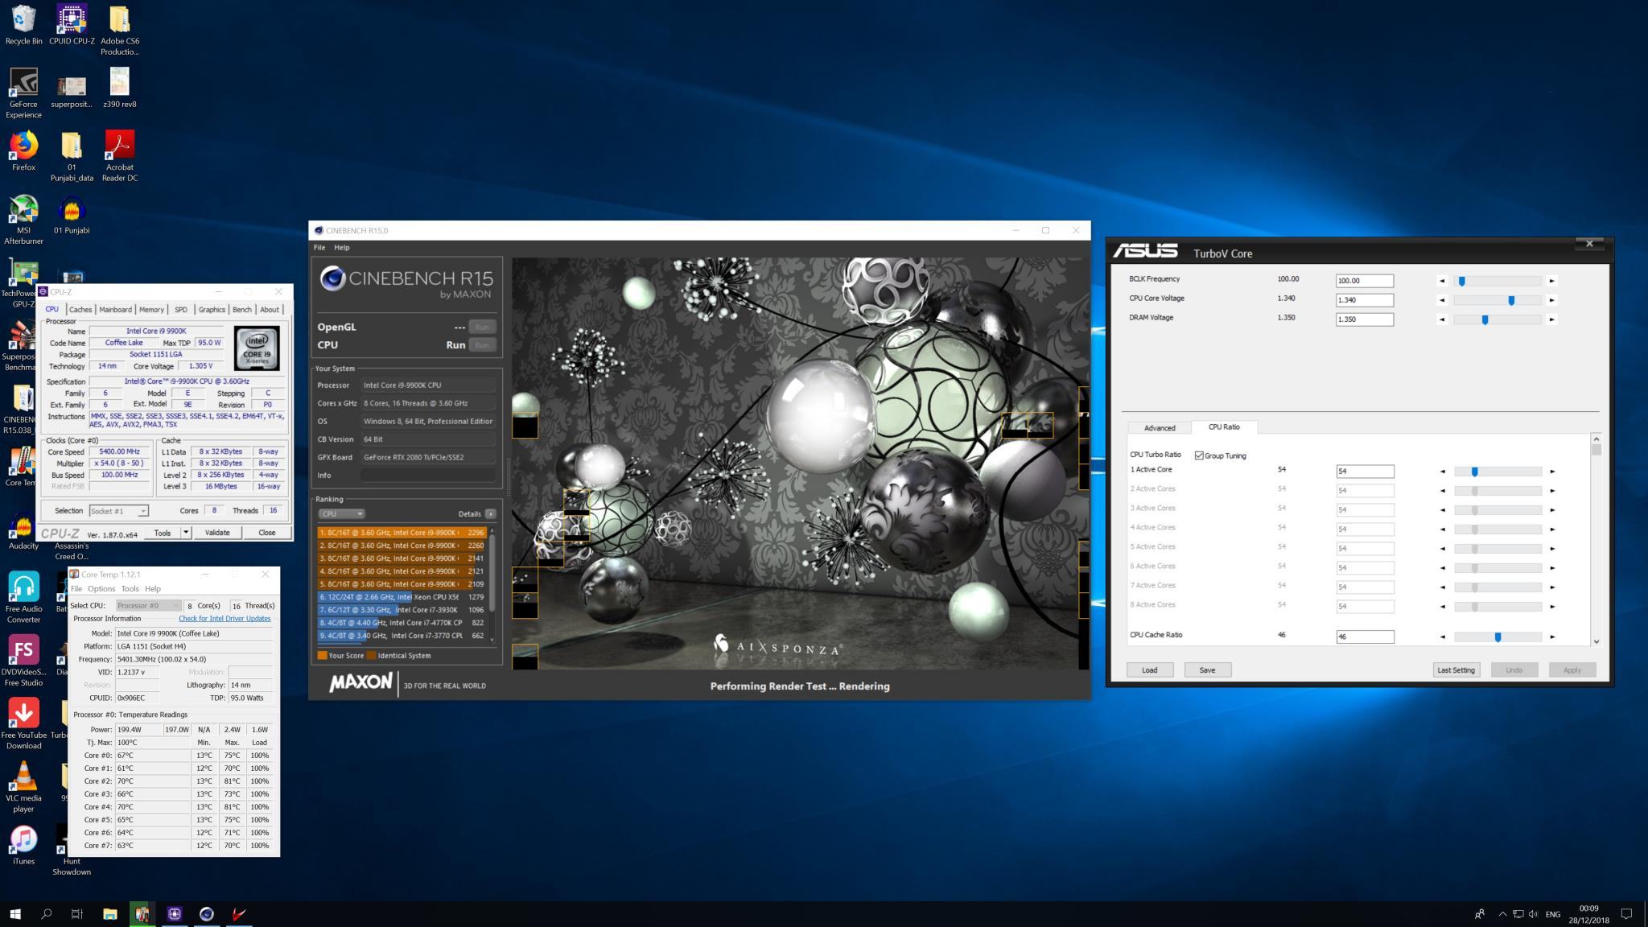Switch to the Caches tab in CPU-Z

[80, 309]
